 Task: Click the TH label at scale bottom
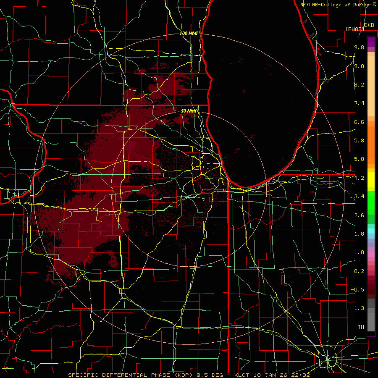pos(361,327)
